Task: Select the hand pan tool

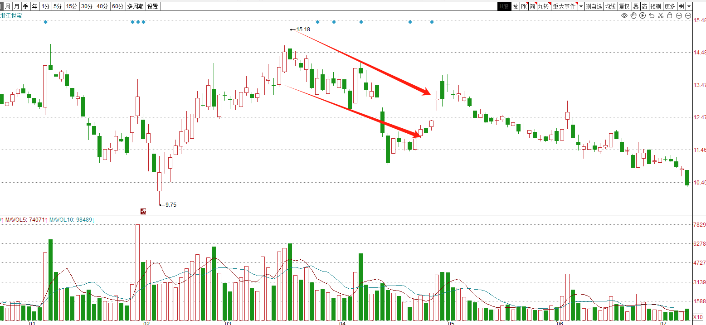Action: 633,15
